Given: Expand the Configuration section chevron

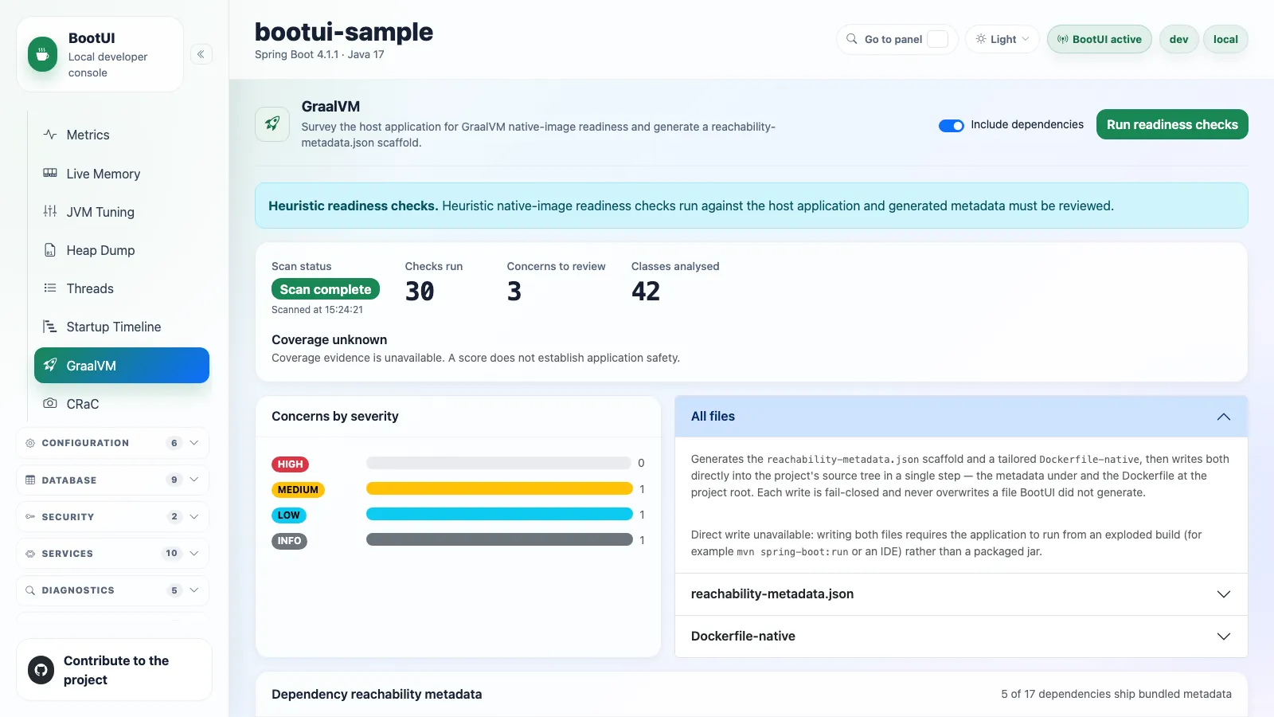Looking at the screenshot, I should 194,443.
